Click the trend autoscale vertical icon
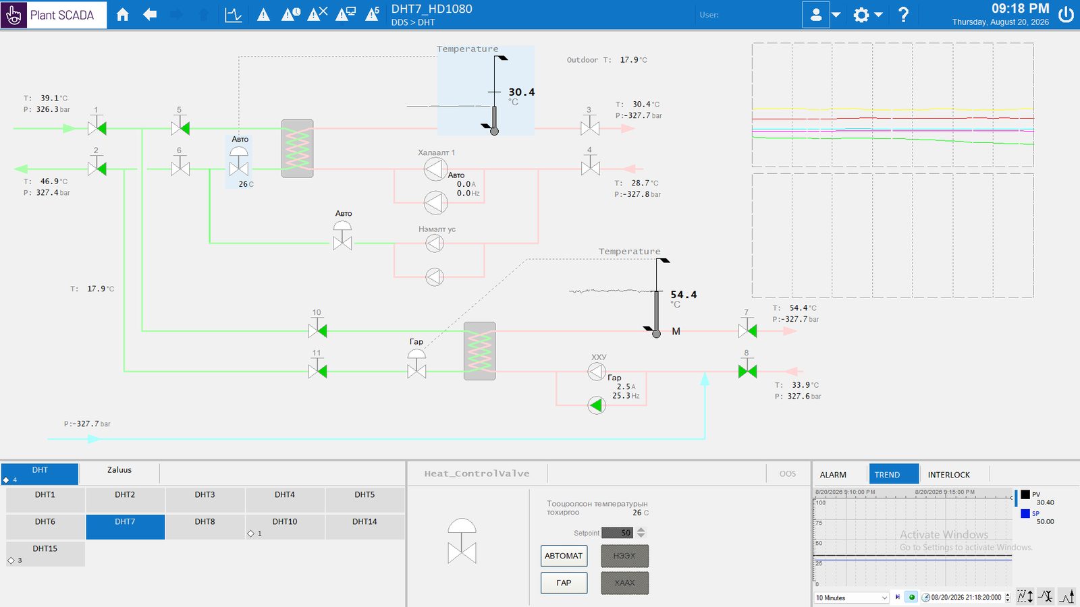This screenshot has width=1080, height=607. (1025, 596)
